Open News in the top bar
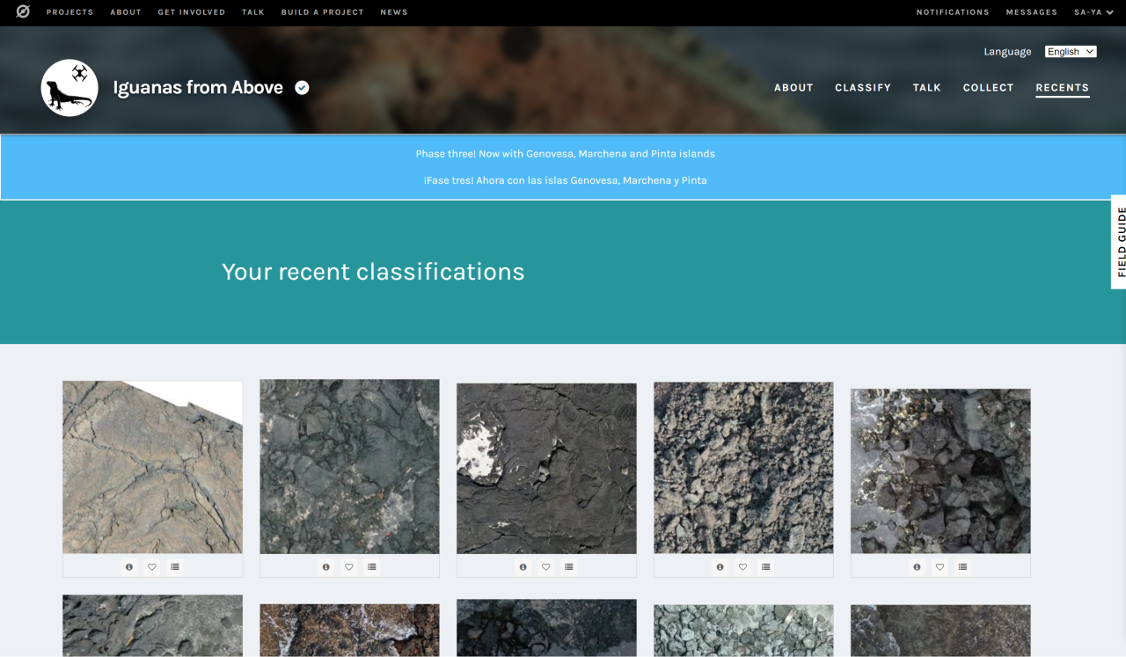The image size is (1126, 657). click(394, 12)
